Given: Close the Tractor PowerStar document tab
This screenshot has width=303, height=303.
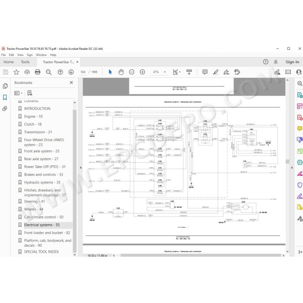Looking at the screenshot, I should coord(77,62).
